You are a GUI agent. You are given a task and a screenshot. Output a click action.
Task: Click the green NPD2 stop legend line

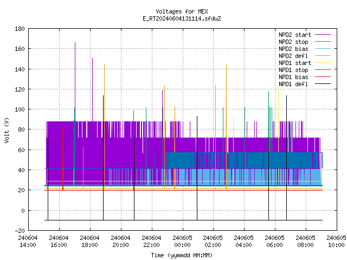click(x=323, y=41)
